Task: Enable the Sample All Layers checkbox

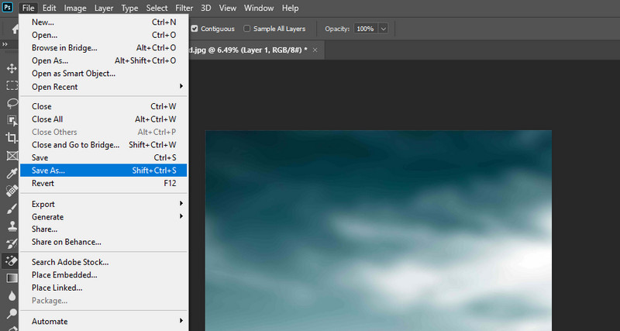Action: click(247, 29)
